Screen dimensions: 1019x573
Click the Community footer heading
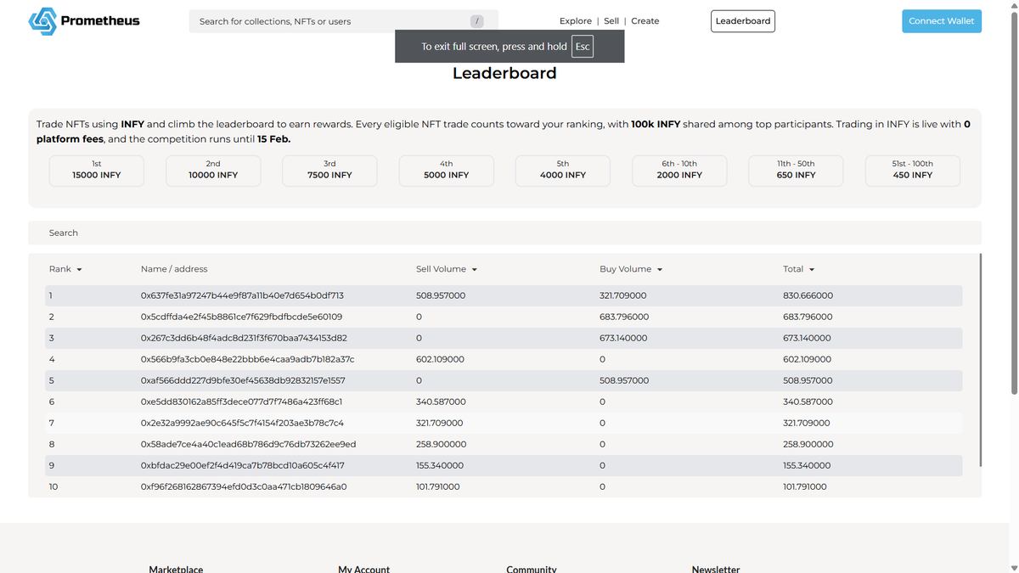[x=532, y=569]
